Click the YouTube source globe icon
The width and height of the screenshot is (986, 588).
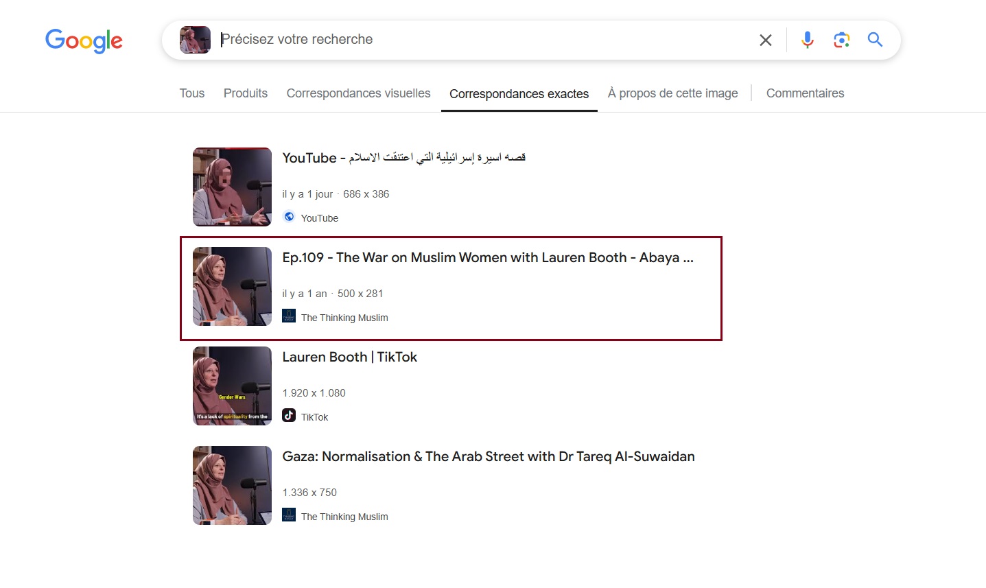290,217
